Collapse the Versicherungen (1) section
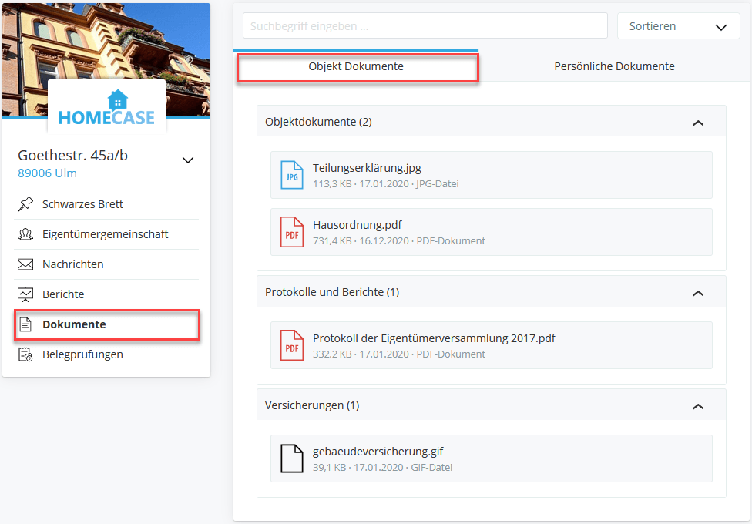Image resolution: width=752 pixels, height=524 pixels. click(698, 406)
